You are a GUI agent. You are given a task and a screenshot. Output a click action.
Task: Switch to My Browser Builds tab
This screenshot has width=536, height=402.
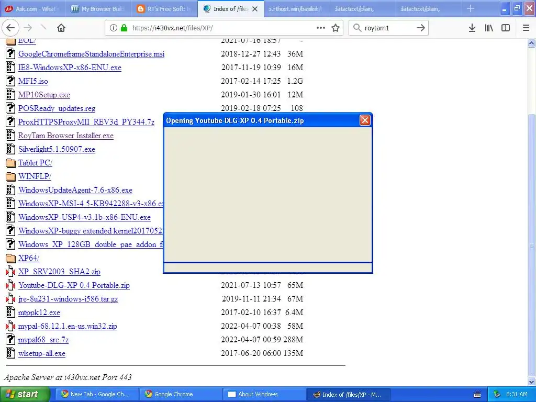pyautogui.click(x=98, y=9)
